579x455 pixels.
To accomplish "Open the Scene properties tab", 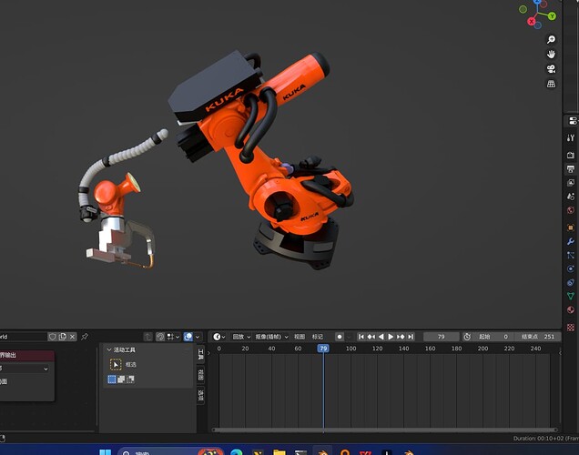I will pyautogui.click(x=571, y=197).
